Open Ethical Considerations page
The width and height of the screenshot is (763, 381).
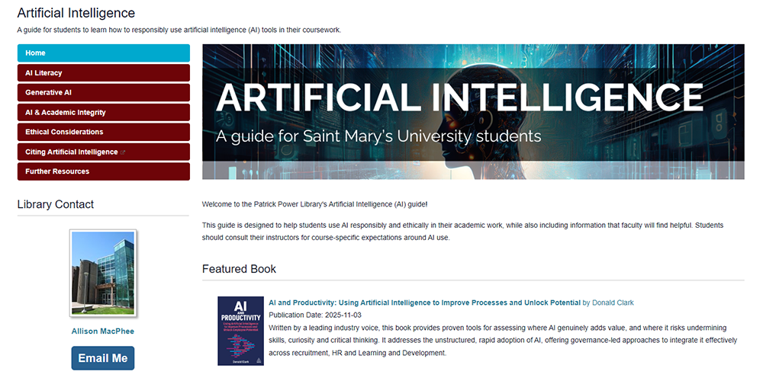coord(104,132)
